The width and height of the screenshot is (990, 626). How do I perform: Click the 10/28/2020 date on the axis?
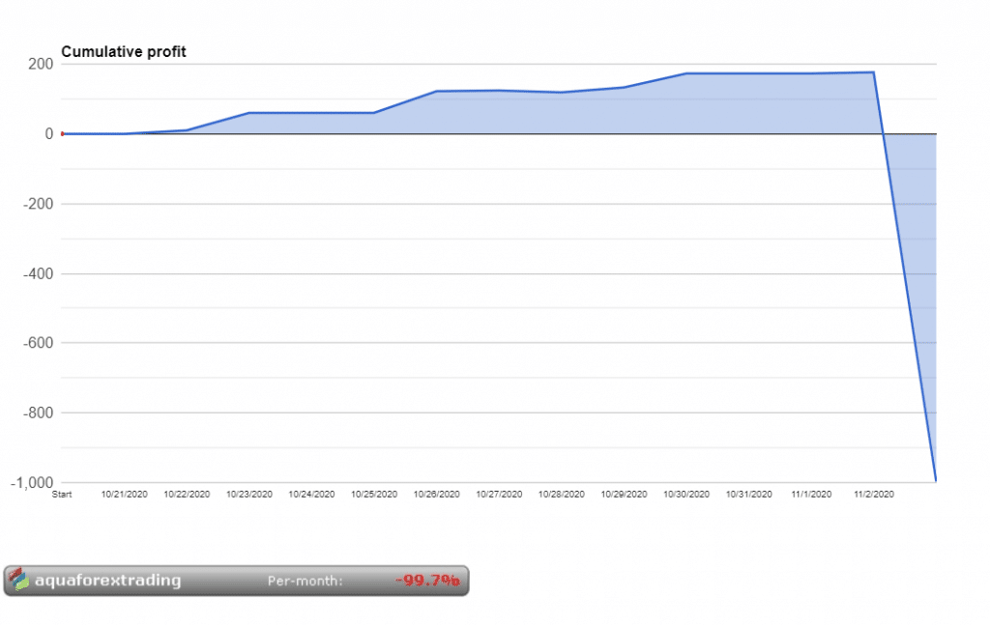[562, 494]
